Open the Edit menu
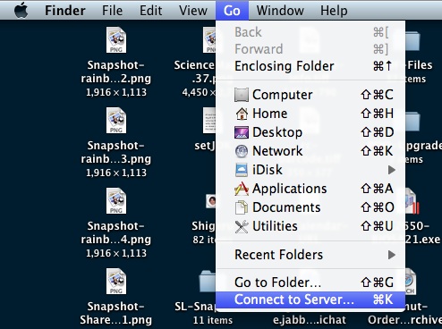The image size is (442, 329). click(x=151, y=11)
